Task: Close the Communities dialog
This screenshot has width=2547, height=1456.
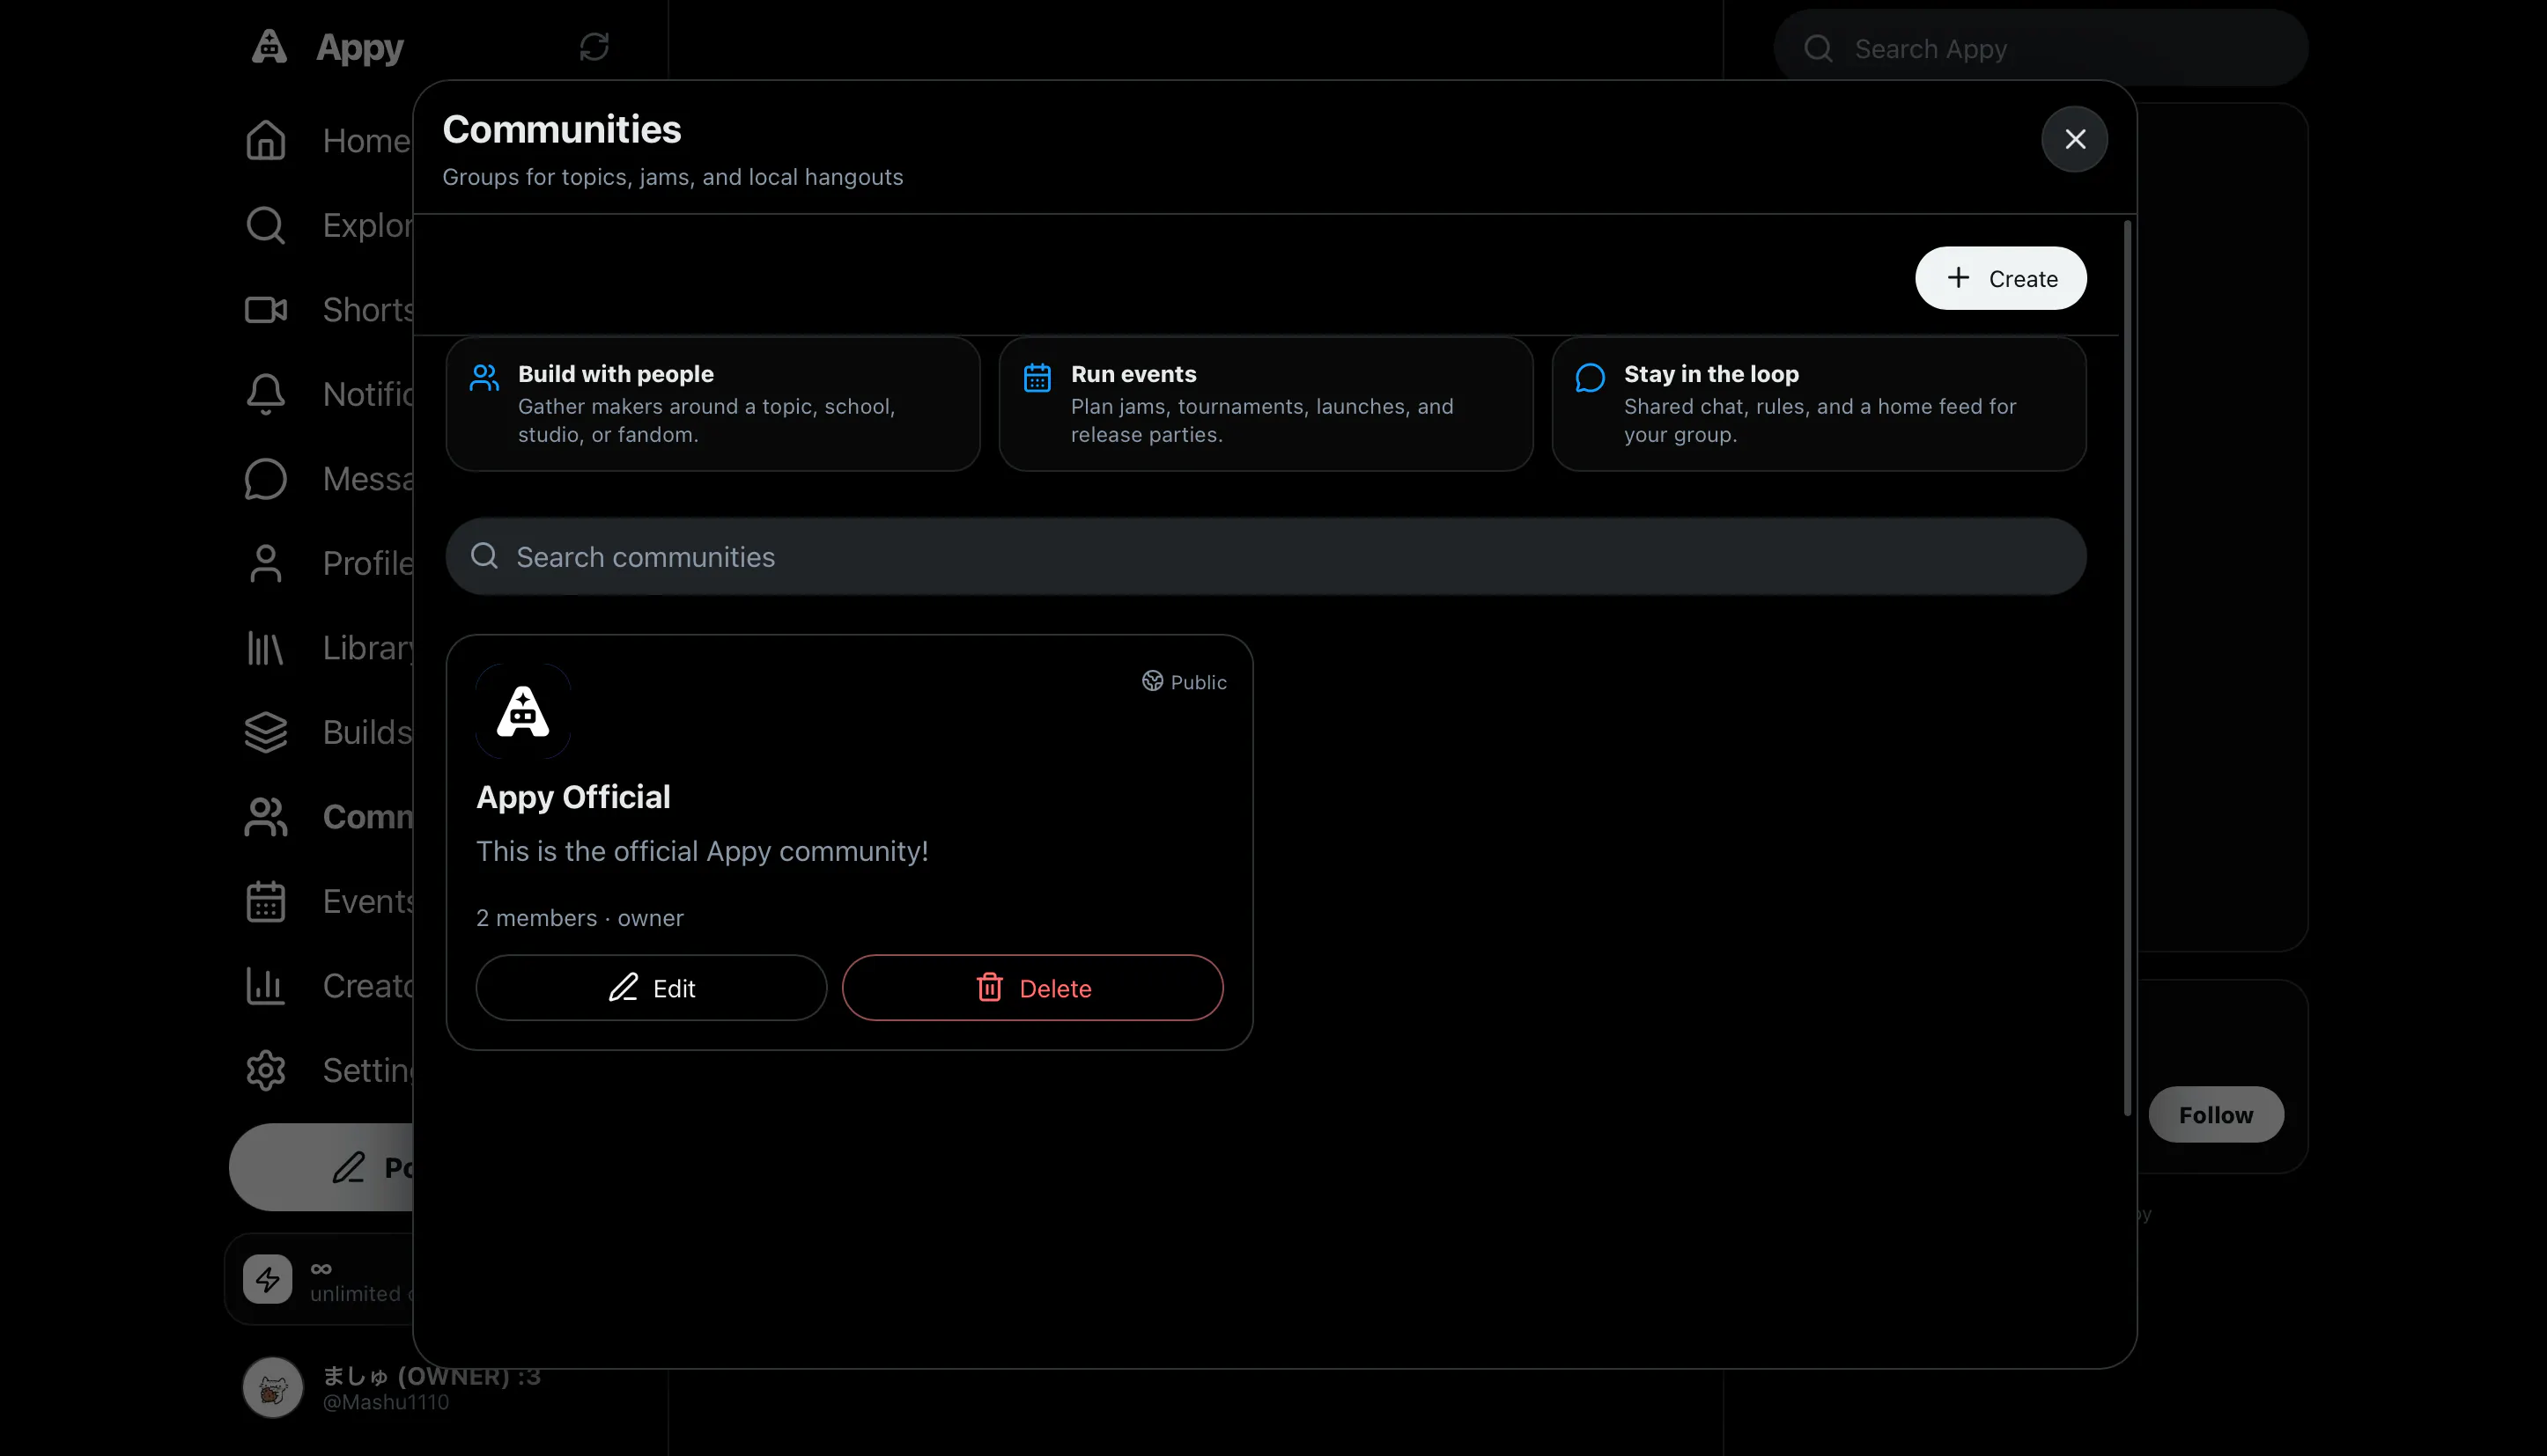Action: point(2075,139)
